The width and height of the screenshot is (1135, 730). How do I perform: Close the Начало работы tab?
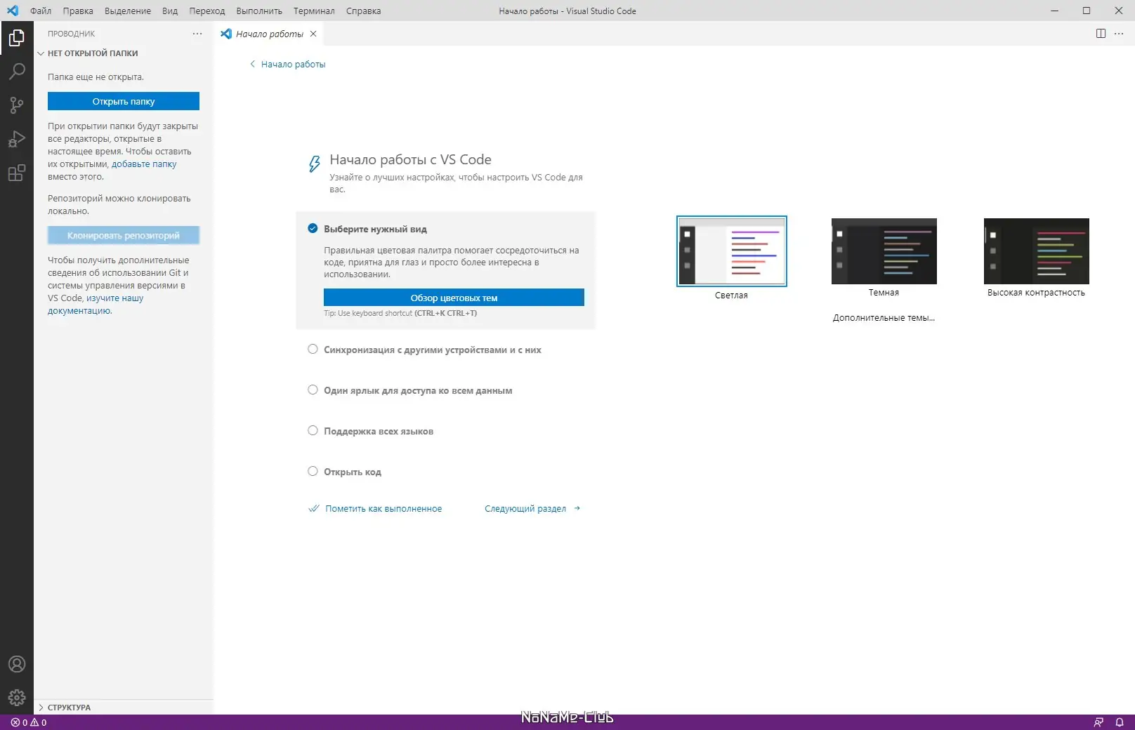313,34
